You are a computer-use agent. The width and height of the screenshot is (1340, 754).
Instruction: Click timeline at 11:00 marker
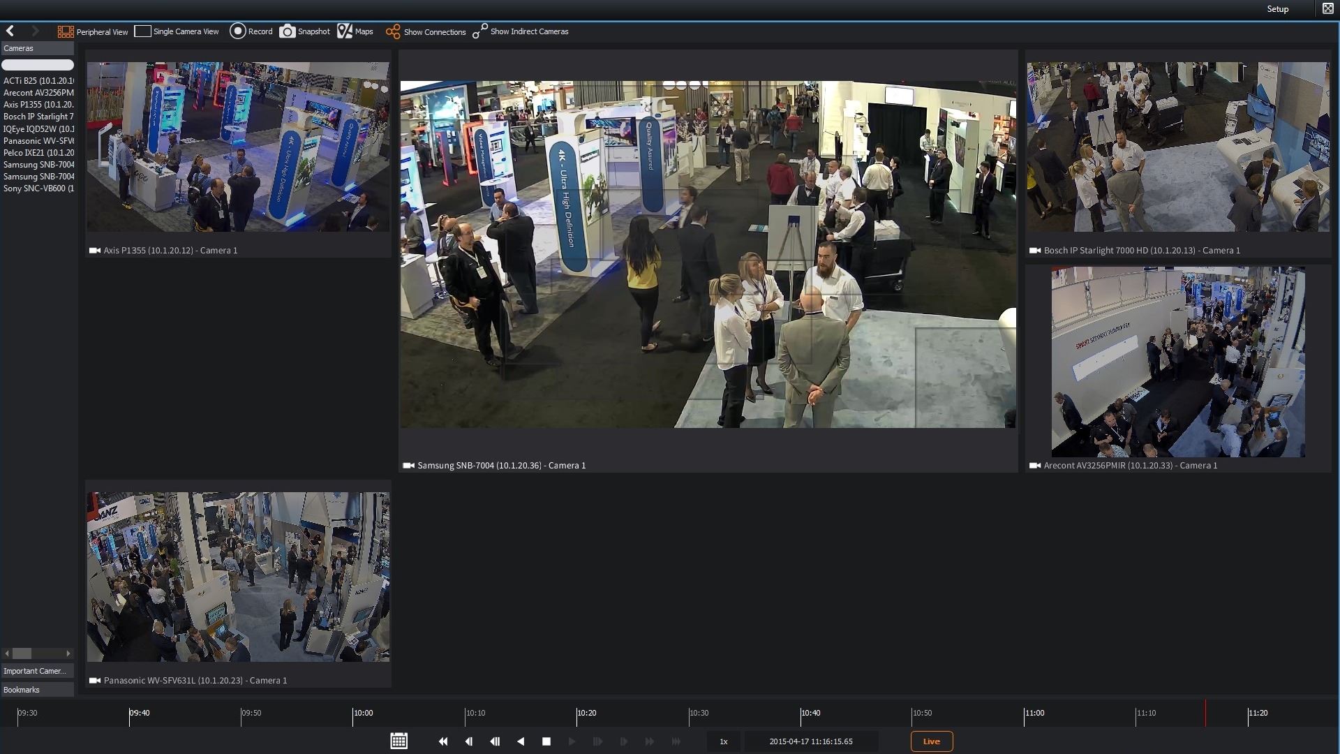1034,713
